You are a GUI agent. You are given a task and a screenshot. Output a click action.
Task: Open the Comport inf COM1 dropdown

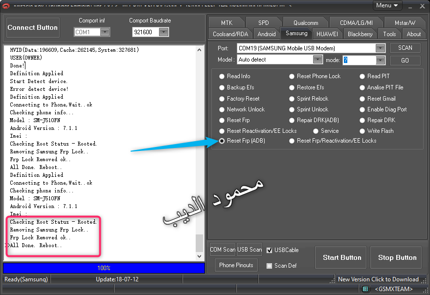click(105, 32)
